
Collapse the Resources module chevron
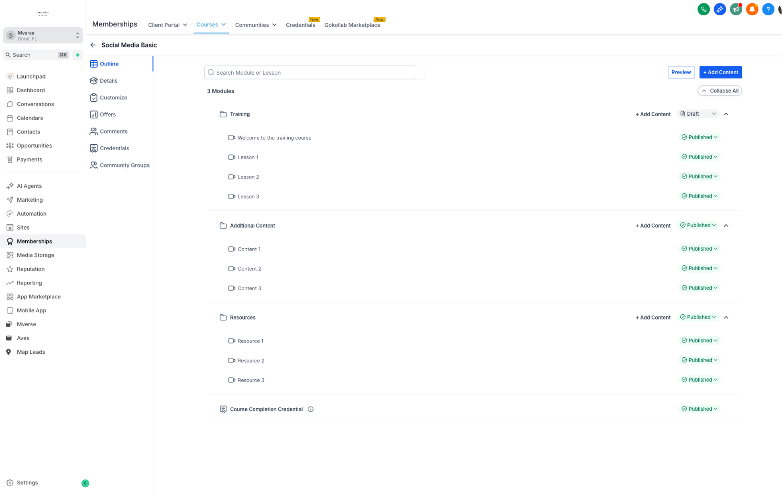click(726, 318)
